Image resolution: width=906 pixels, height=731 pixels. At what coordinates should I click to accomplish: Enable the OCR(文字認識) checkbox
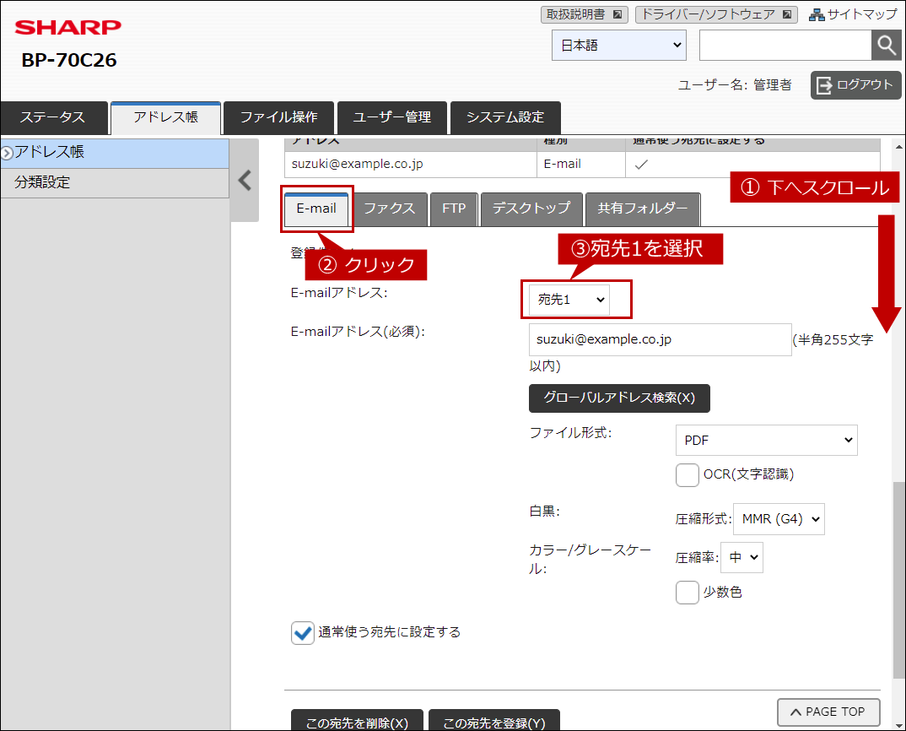click(x=687, y=474)
